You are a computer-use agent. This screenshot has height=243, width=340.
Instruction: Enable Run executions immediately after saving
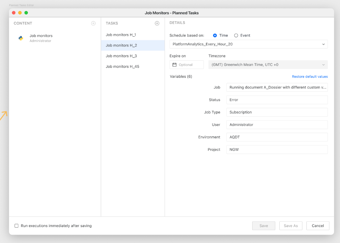[x=16, y=225]
